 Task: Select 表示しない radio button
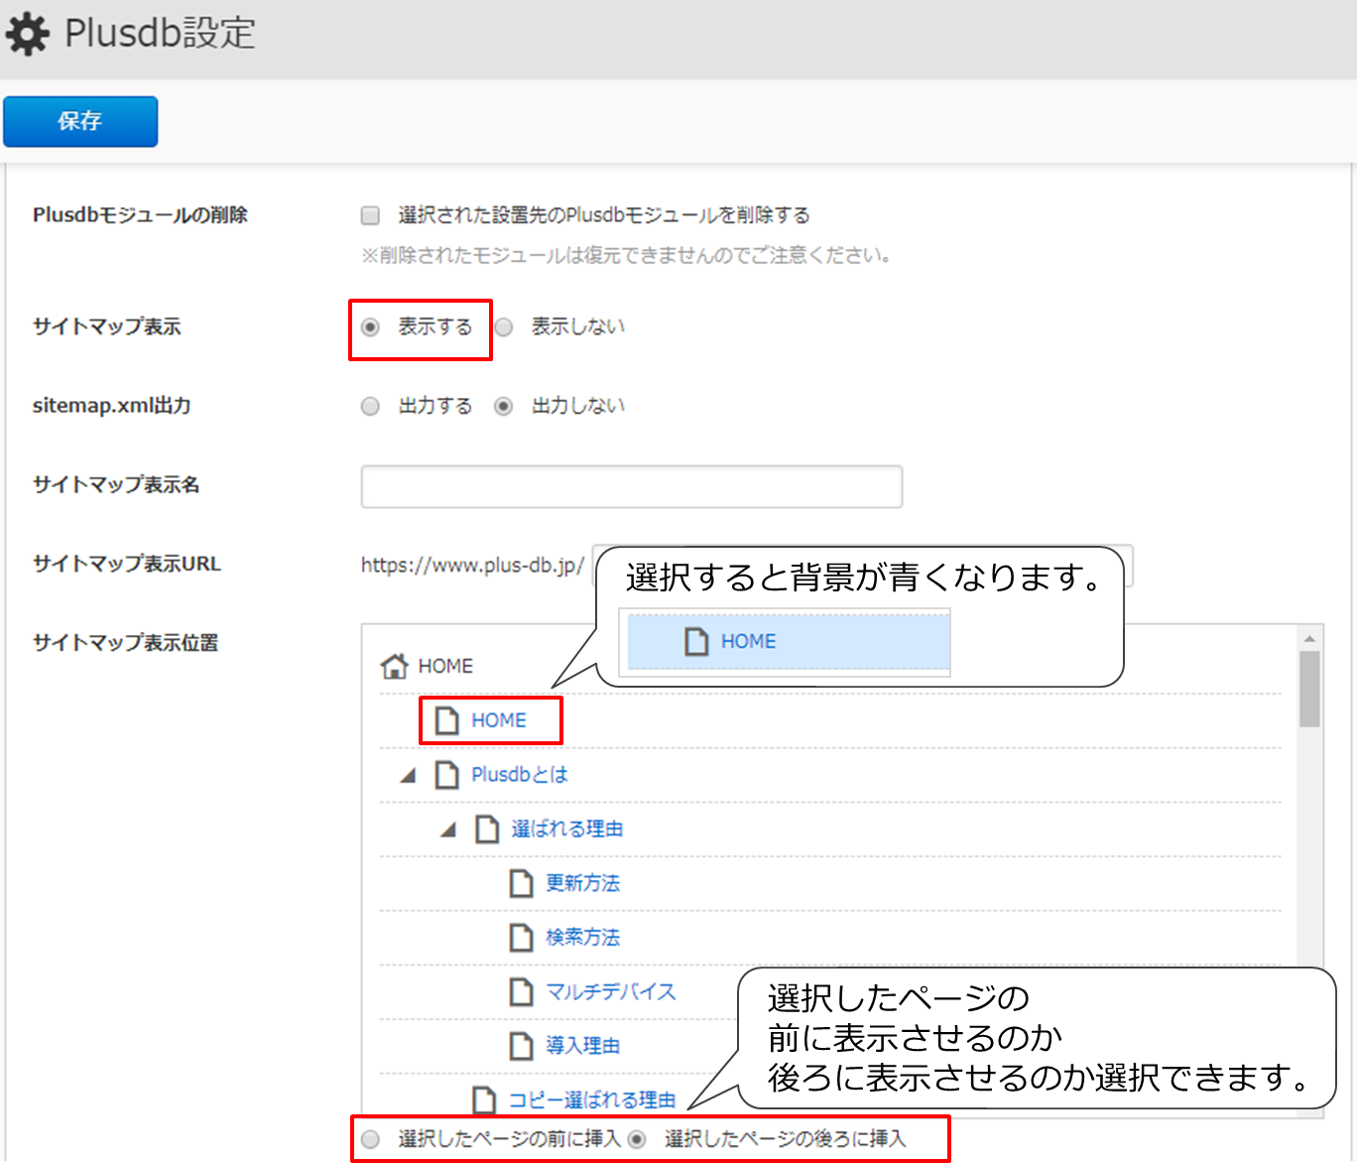504,326
